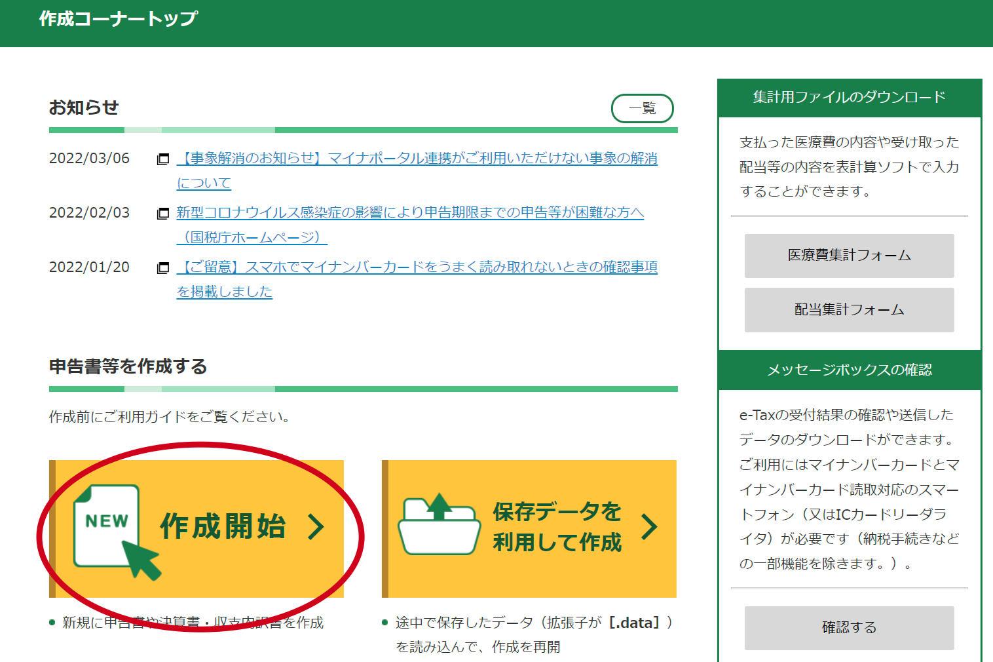The height and width of the screenshot is (662, 993).
Task: Click the メッセージボックスの確認 panel header
Action: tap(849, 370)
